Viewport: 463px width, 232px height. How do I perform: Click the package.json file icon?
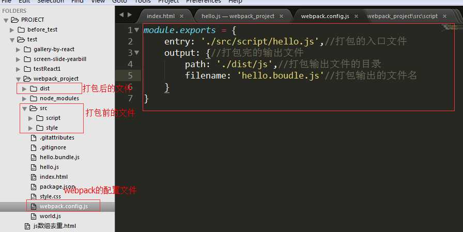[34, 187]
